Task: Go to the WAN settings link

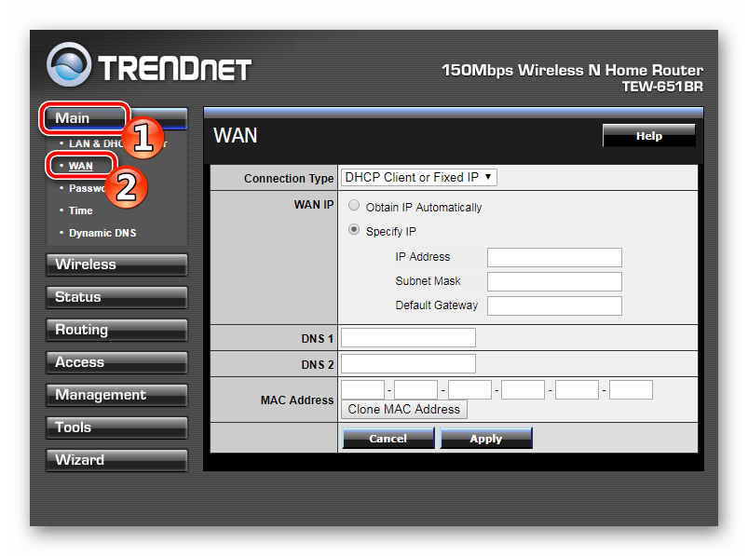Action: 81,166
